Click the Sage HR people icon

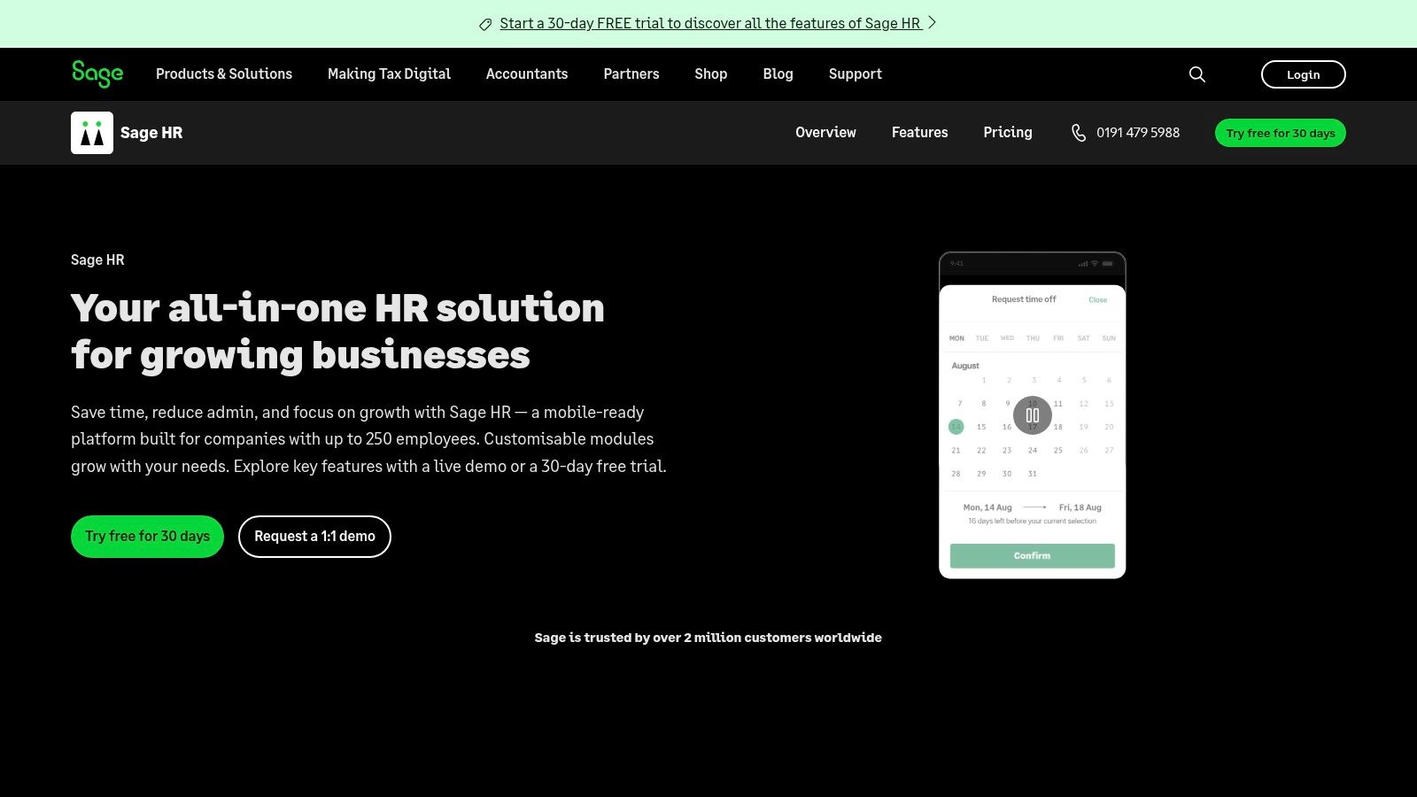point(91,132)
